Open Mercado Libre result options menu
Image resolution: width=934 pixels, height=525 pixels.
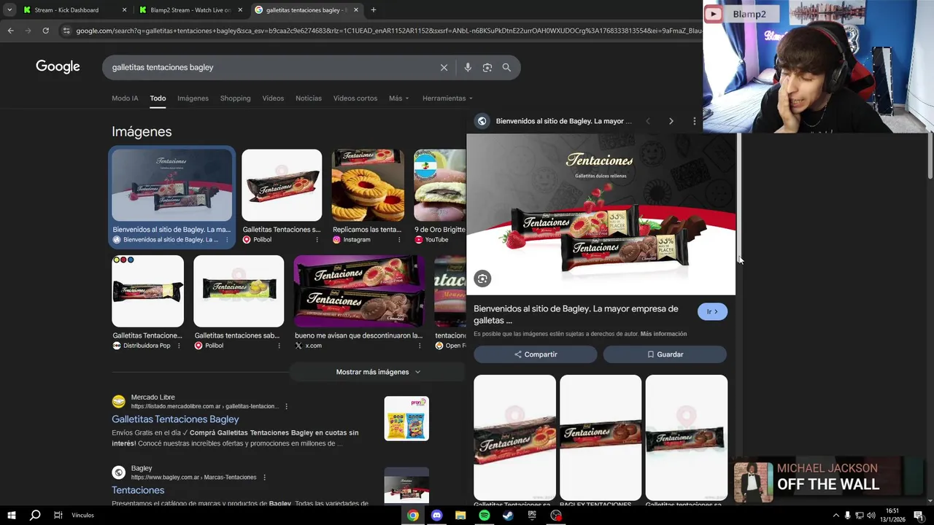(286, 406)
